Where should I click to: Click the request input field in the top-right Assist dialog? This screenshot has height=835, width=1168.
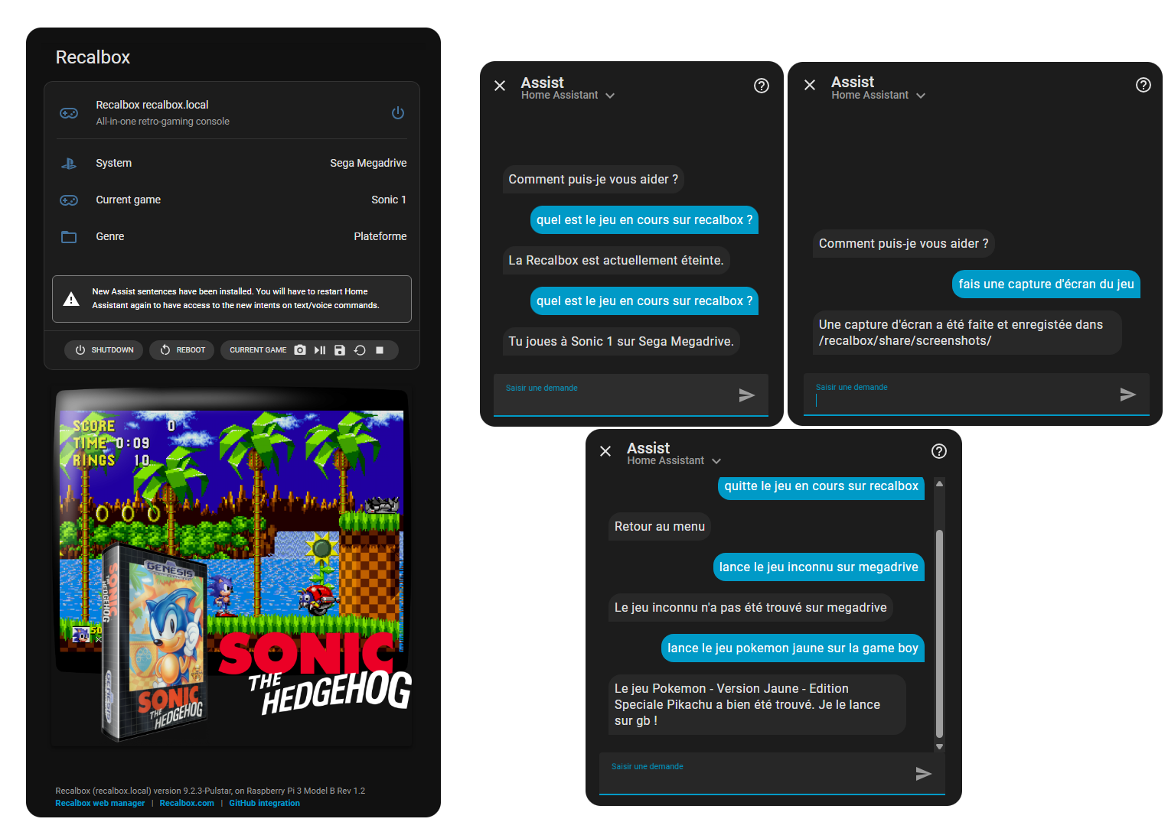click(x=957, y=398)
